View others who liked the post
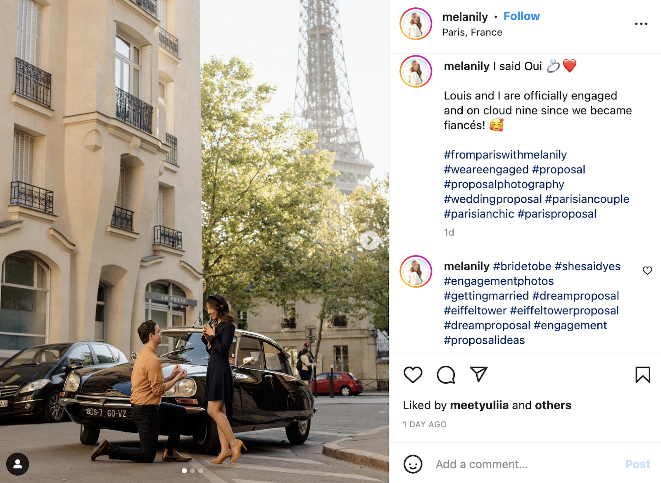The height and width of the screenshot is (483, 661). tap(553, 405)
